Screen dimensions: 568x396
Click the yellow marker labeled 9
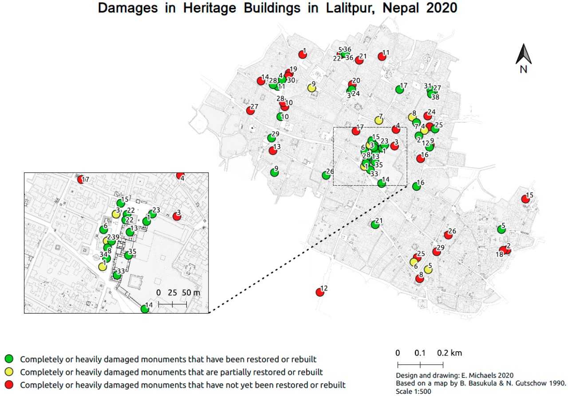[312, 88]
